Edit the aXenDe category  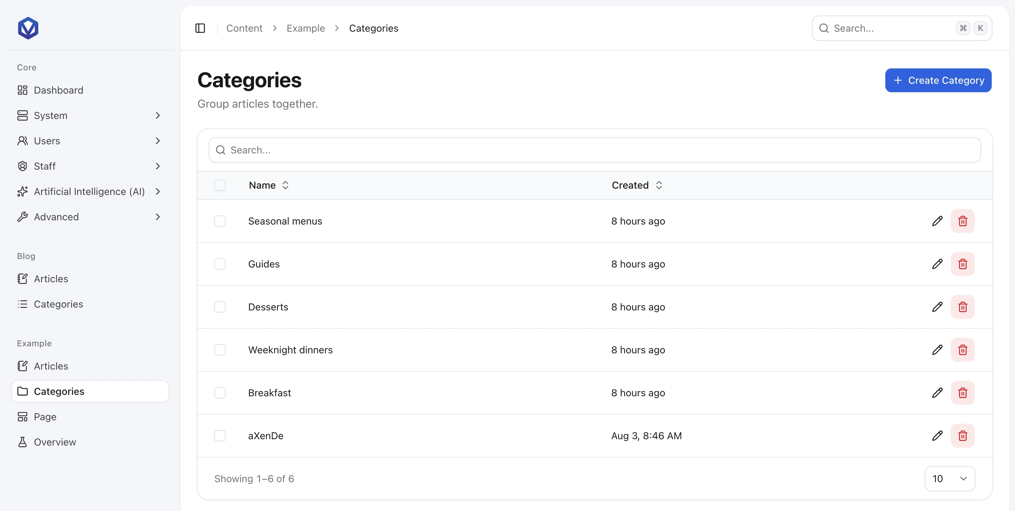point(937,435)
